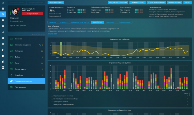
Task: Click the Закрыть button
Action: 187,3
